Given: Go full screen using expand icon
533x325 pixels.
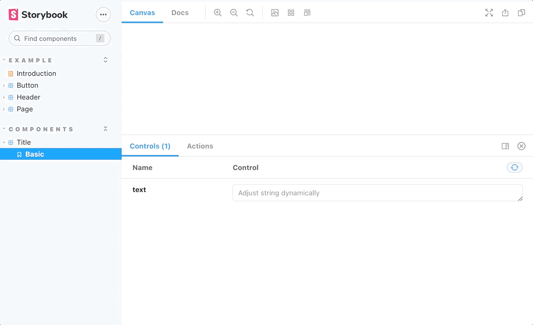Looking at the screenshot, I should click(x=489, y=12).
